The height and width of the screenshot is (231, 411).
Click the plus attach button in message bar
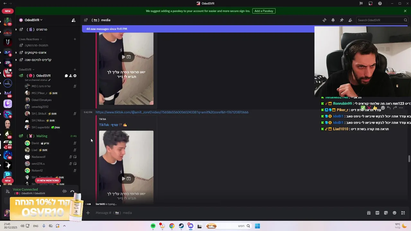tap(88, 213)
